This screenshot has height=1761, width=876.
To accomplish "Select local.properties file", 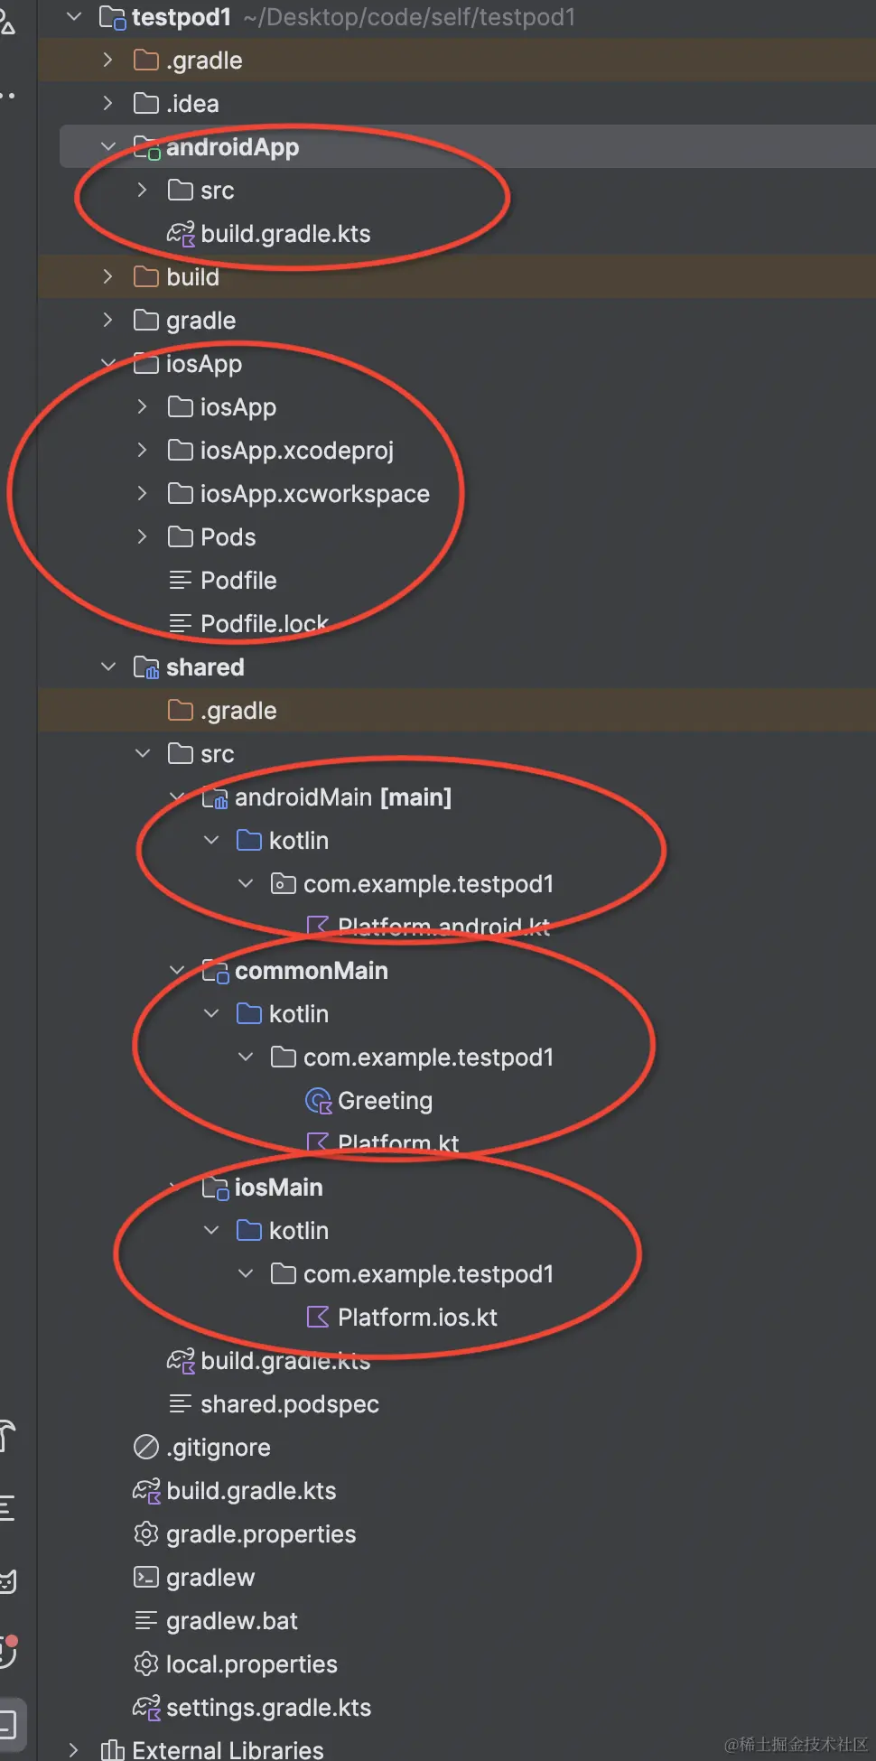I will pyautogui.click(x=251, y=1664).
